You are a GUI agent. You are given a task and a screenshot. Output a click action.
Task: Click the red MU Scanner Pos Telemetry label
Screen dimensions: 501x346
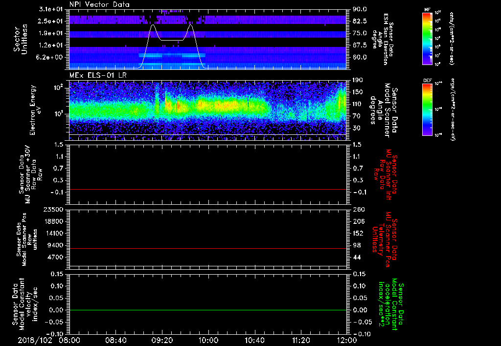coord(386,239)
